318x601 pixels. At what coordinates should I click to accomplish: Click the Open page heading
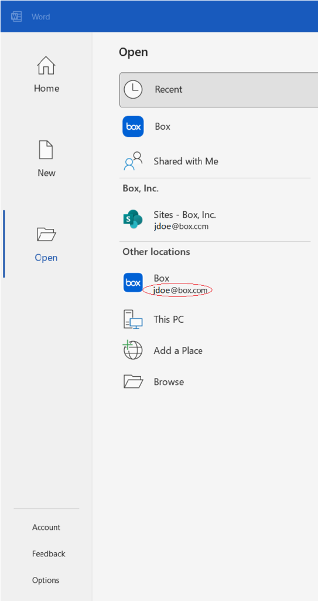coord(133,52)
